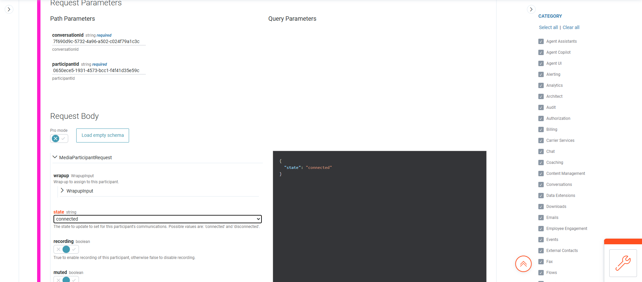Uncheck the Content Management checkbox

pyautogui.click(x=541, y=174)
